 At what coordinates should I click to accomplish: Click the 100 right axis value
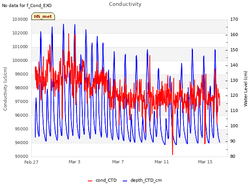(x=234, y=126)
